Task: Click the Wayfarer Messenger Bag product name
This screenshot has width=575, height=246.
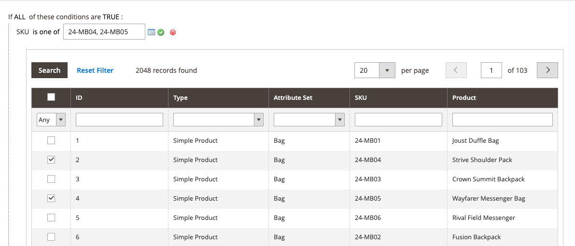Action: coord(489,198)
